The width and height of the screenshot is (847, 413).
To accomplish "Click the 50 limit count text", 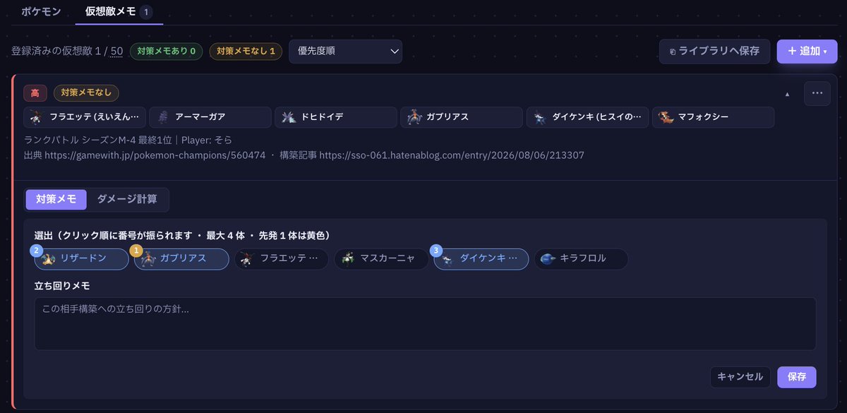I will [116, 52].
